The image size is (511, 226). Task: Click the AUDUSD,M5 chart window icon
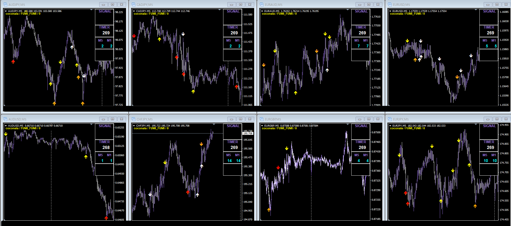[5, 119]
